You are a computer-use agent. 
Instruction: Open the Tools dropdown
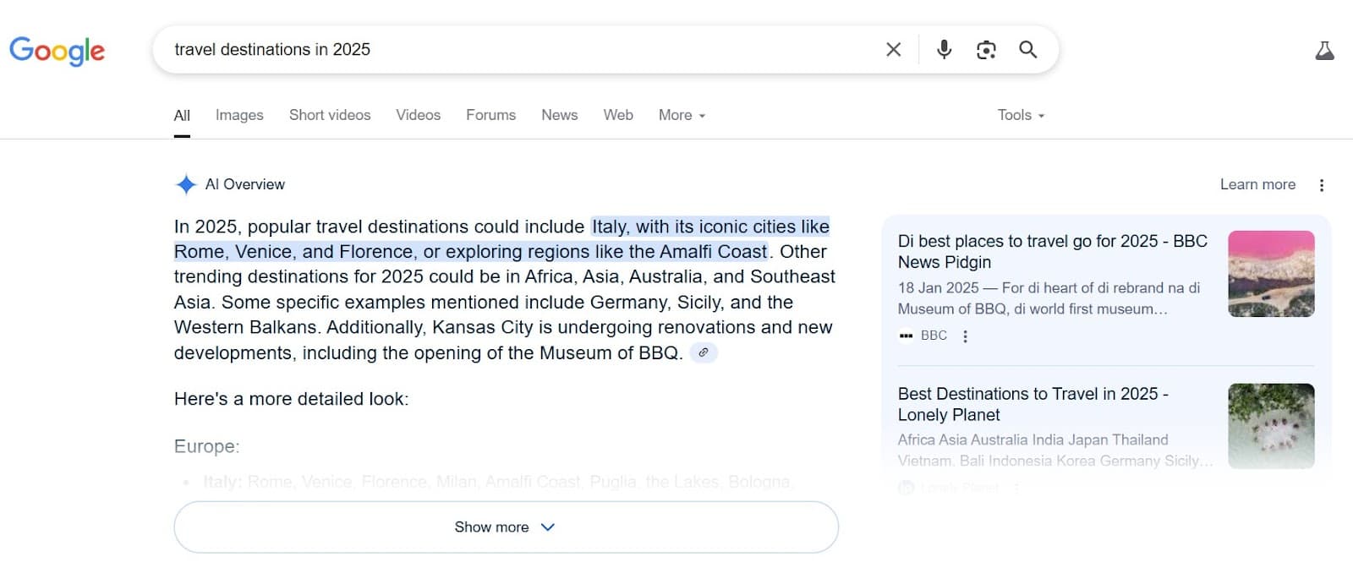(1021, 115)
